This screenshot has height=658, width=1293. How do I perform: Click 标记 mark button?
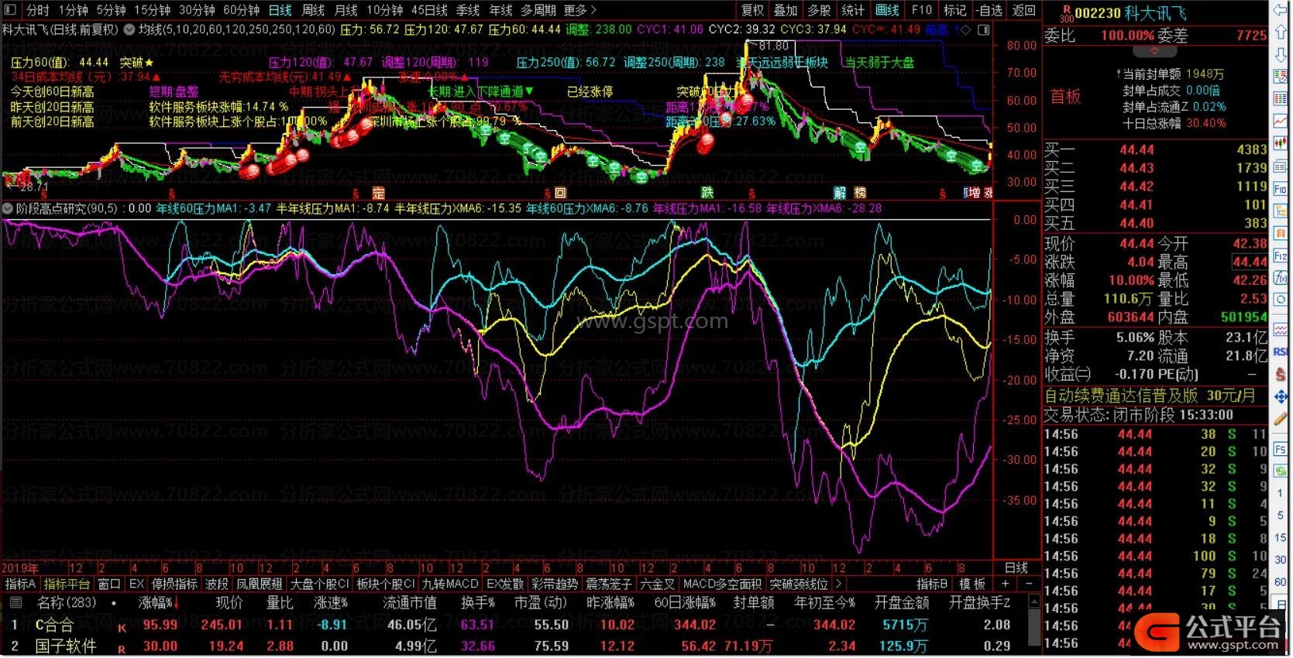point(954,10)
